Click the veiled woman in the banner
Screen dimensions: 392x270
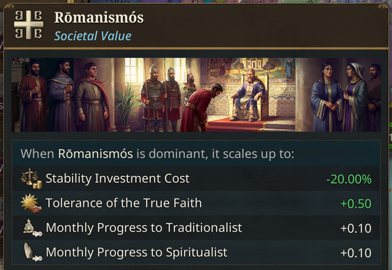355,94
